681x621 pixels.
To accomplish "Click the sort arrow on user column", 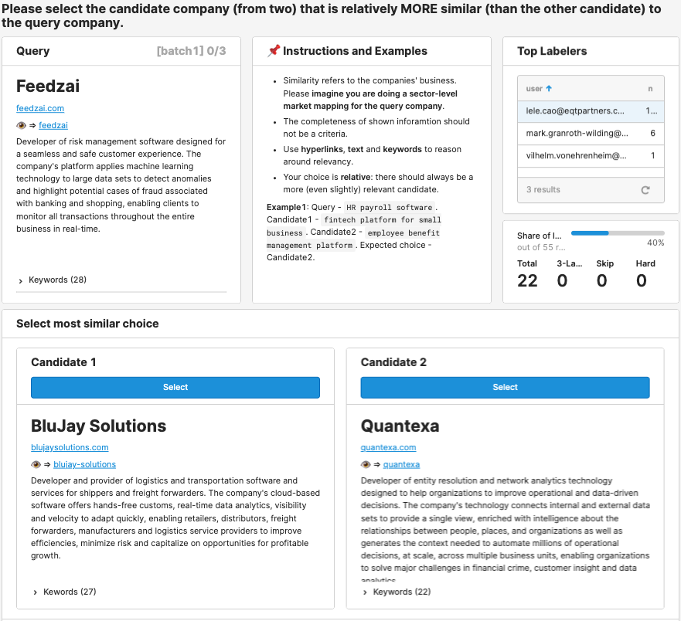I will (x=550, y=89).
